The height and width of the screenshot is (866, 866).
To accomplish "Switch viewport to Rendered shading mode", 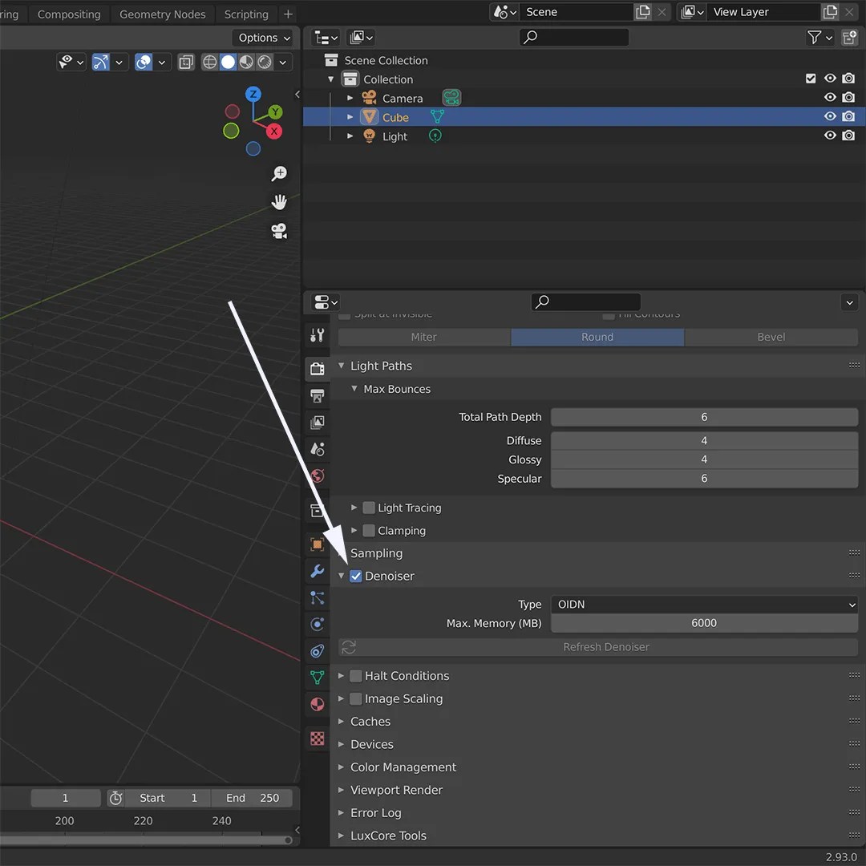I will point(265,62).
